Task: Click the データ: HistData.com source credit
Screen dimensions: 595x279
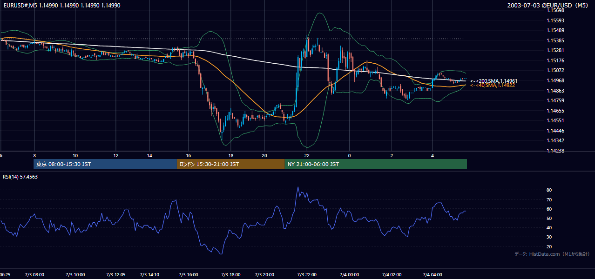Action: pos(552,254)
